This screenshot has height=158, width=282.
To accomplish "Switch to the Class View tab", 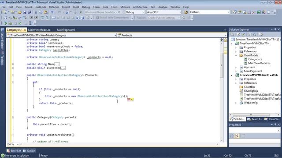I will [x=272, y=119].
